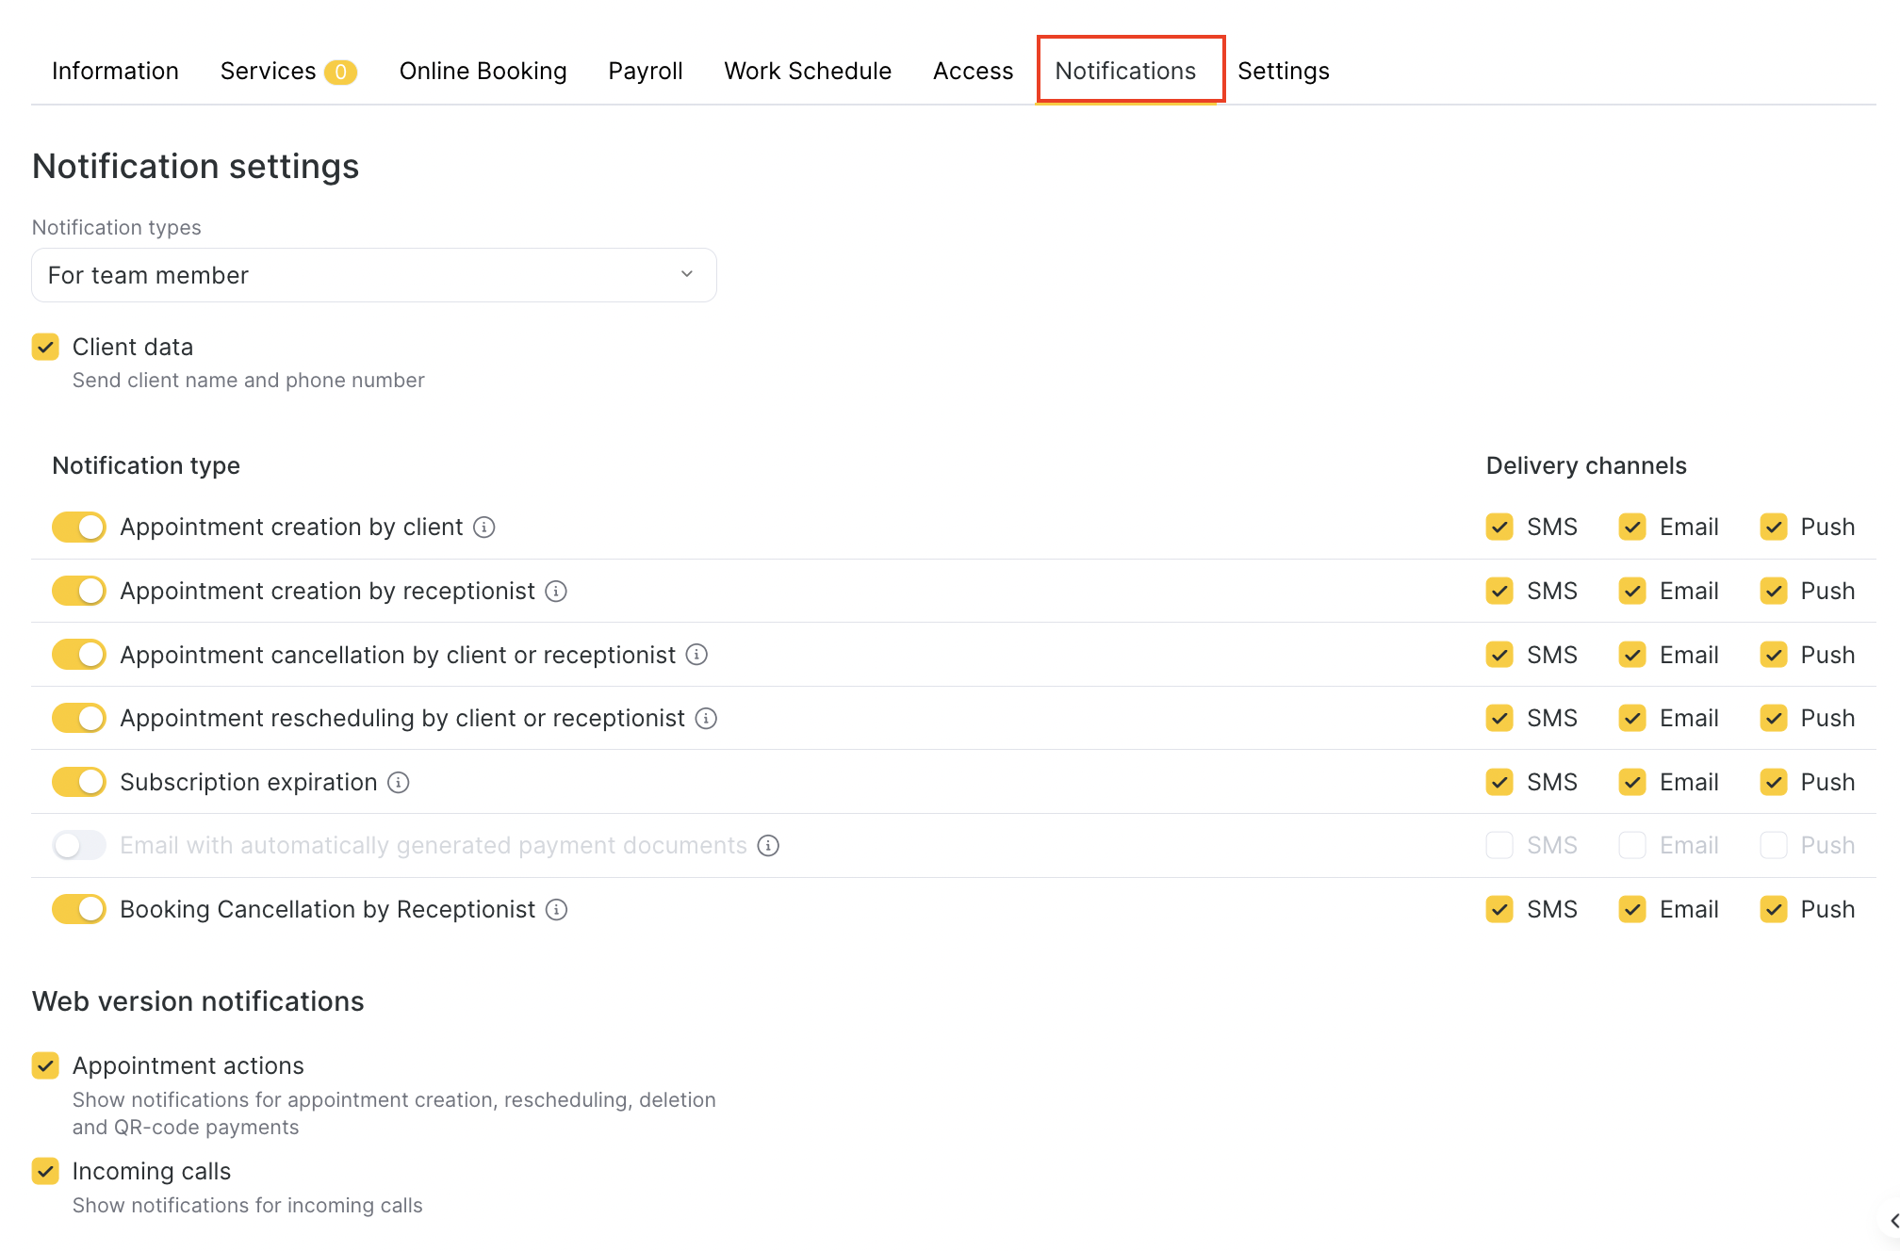Click info icon for payment documents email
1900x1251 pixels.
[x=769, y=846]
